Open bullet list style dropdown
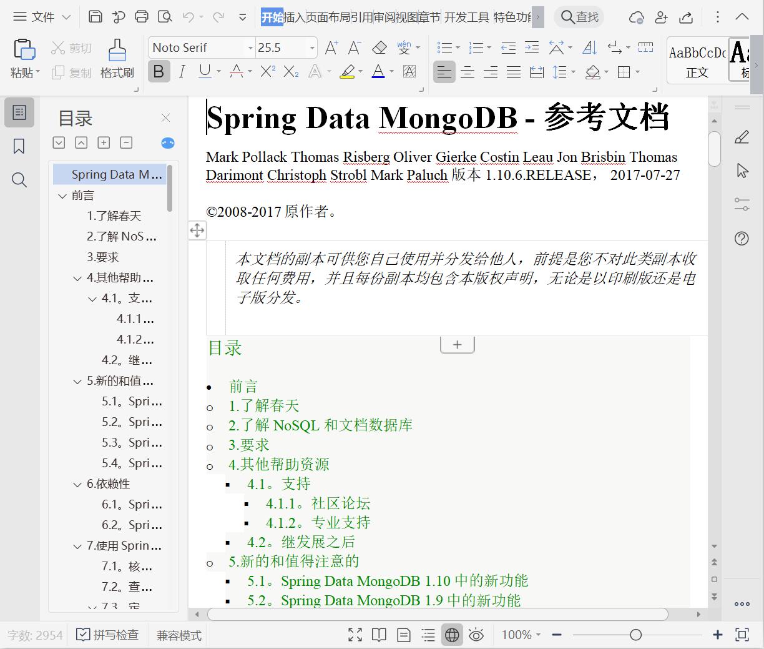Image resolution: width=764 pixels, height=649 pixels. click(458, 48)
